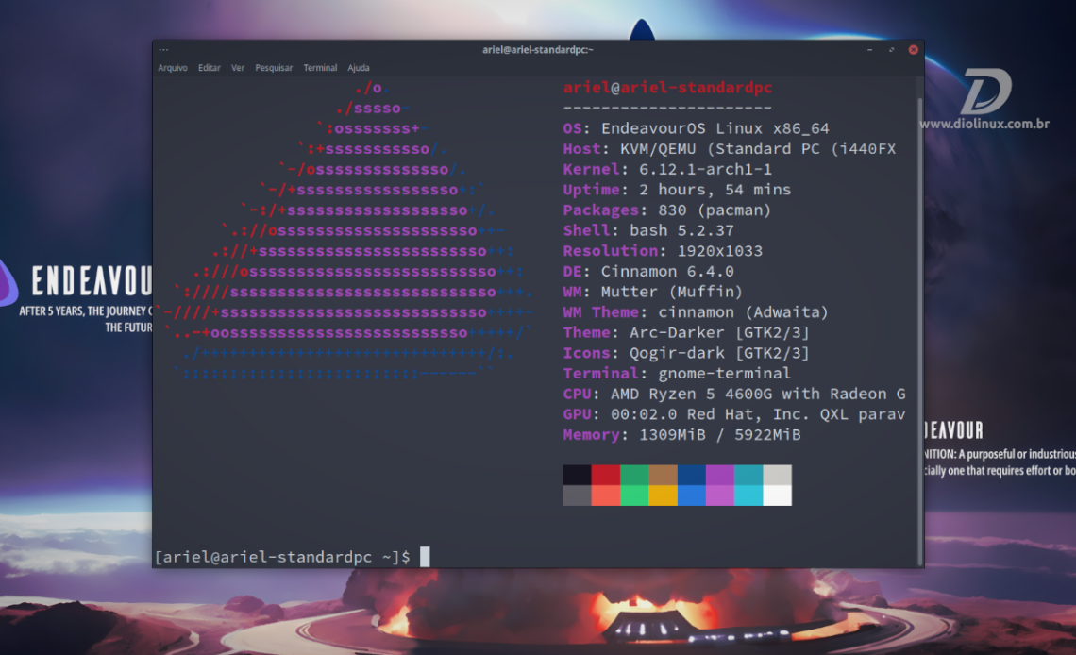
Task: Click the 'Shell: bash 5.2.37' line
Action: [x=648, y=230]
